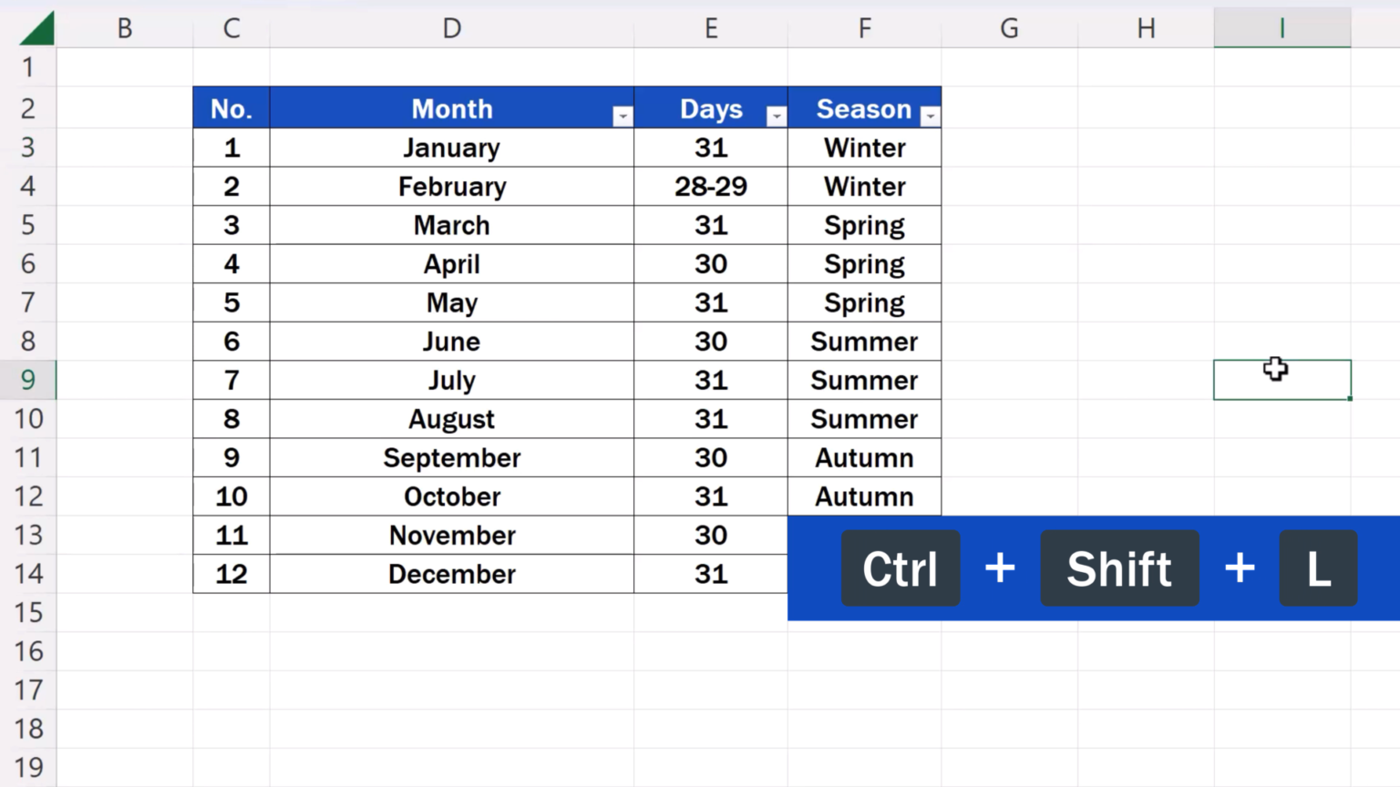
Task: Click the Ctrl key in the shortcut overlay
Action: tap(901, 567)
